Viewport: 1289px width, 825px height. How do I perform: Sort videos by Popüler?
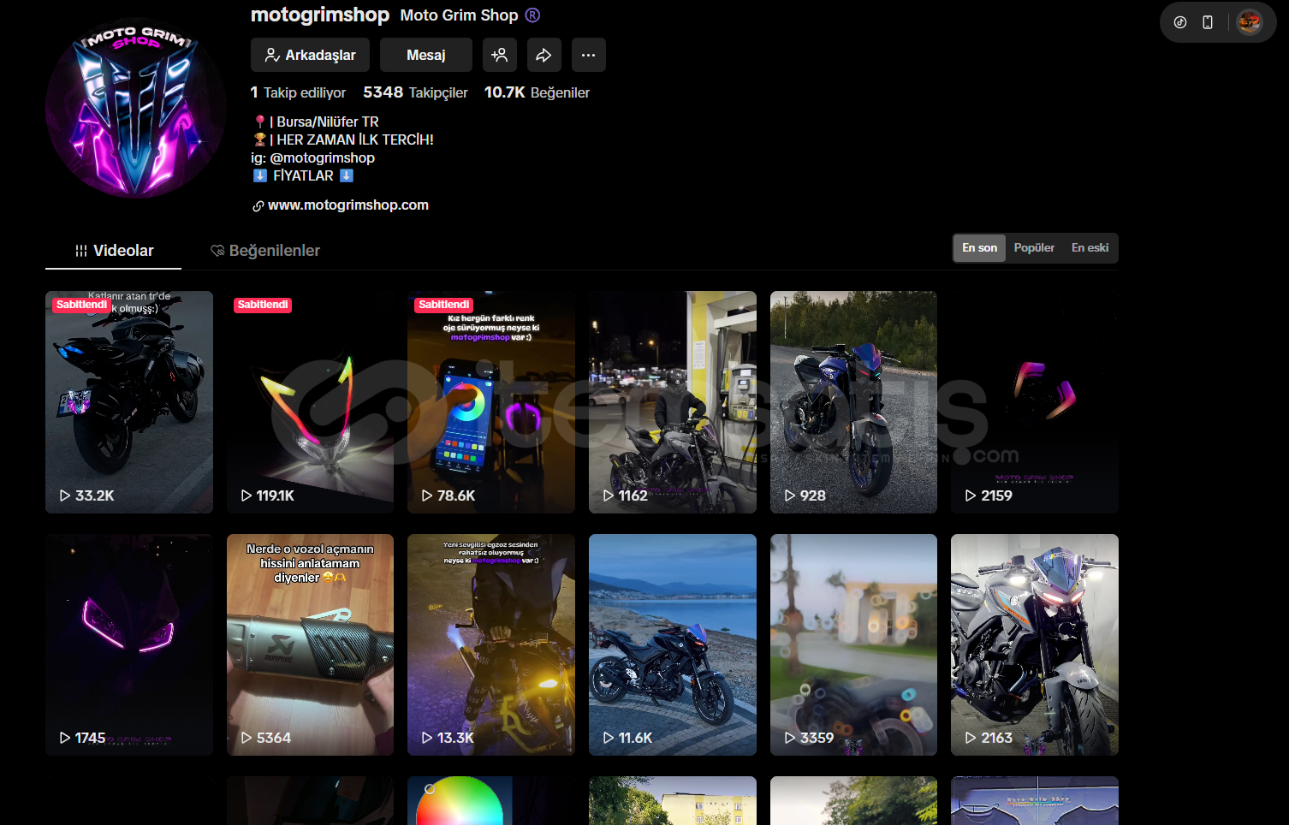click(x=1034, y=248)
